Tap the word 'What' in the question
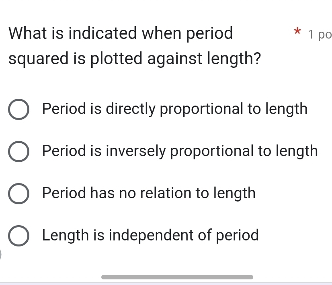The image size is (332, 285). click(x=31, y=33)
